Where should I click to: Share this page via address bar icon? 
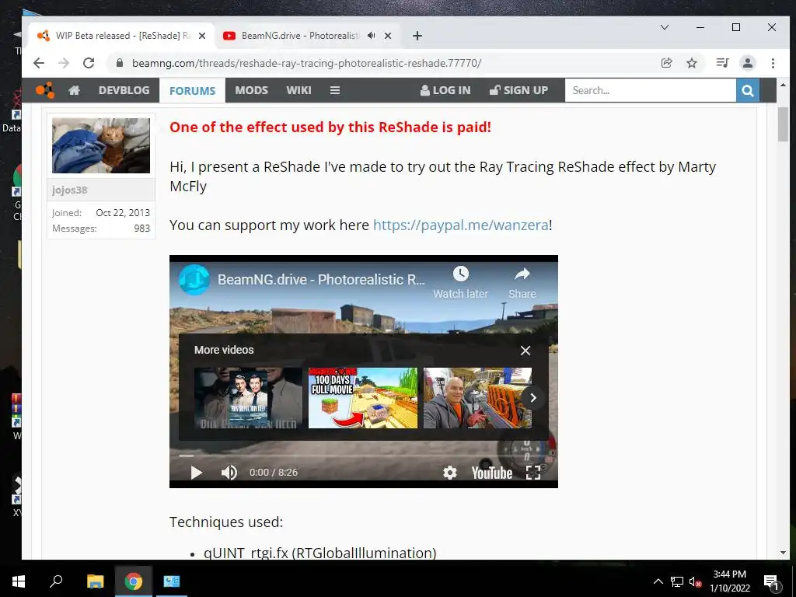[x=666, y=63]
